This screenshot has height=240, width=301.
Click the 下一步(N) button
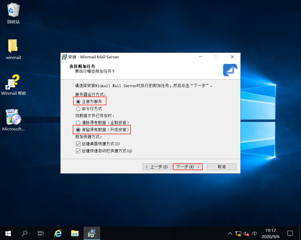[188, 167]
